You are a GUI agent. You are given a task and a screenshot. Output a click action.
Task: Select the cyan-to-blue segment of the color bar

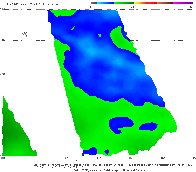click(x=106, y=3)
